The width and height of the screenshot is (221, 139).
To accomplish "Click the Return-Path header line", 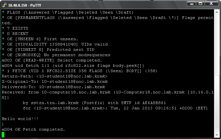I will tap(55, 76).
